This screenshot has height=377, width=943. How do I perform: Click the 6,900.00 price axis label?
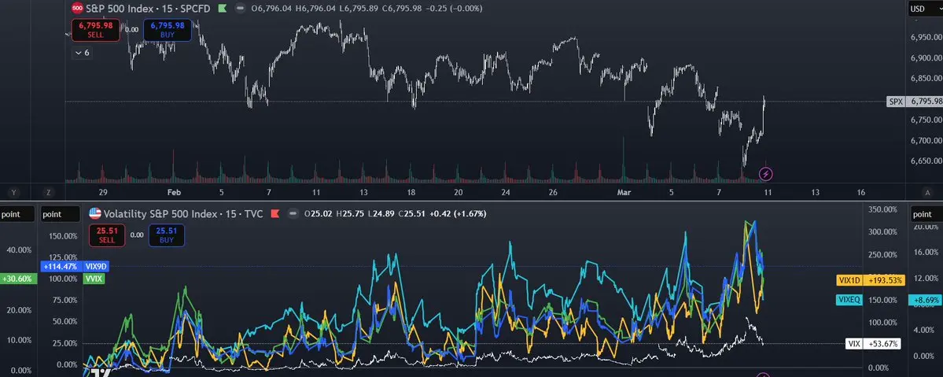(926, 58)
